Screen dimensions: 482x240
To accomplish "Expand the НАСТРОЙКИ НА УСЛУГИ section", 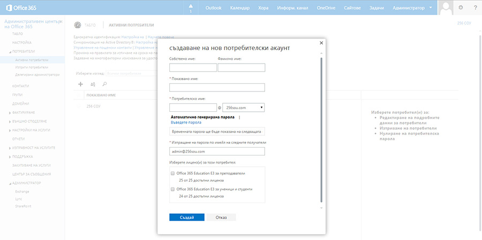I will 10,130.
